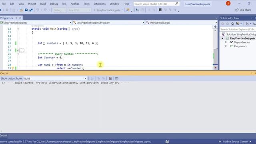Click the Redo arrow icon

[x=45, y=10]
